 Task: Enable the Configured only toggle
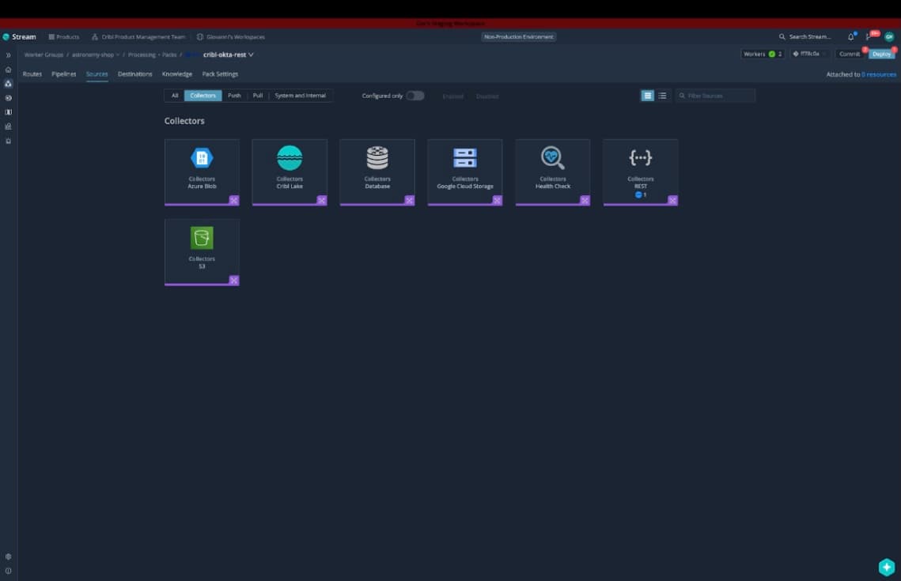415,94
